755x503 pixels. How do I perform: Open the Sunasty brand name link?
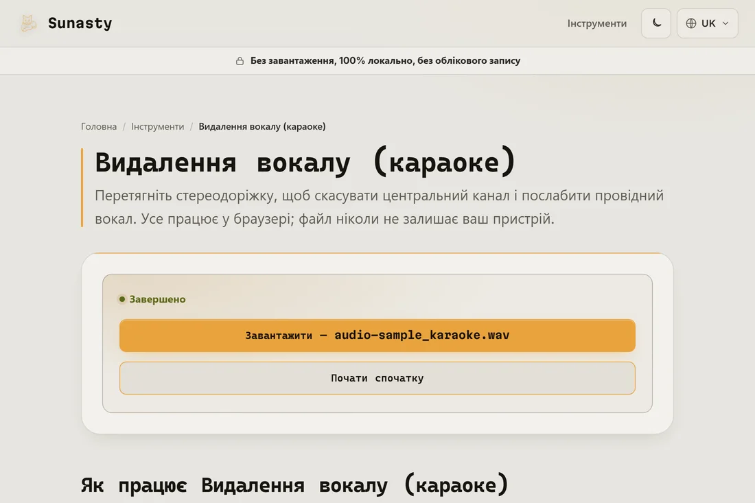[x=80, y=23]
